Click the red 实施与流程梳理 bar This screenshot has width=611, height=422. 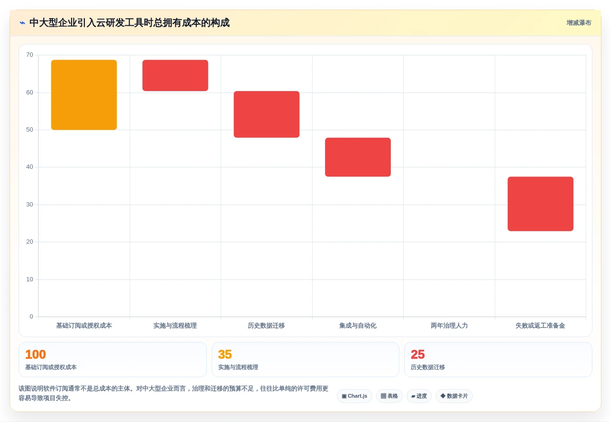[175, 75]
